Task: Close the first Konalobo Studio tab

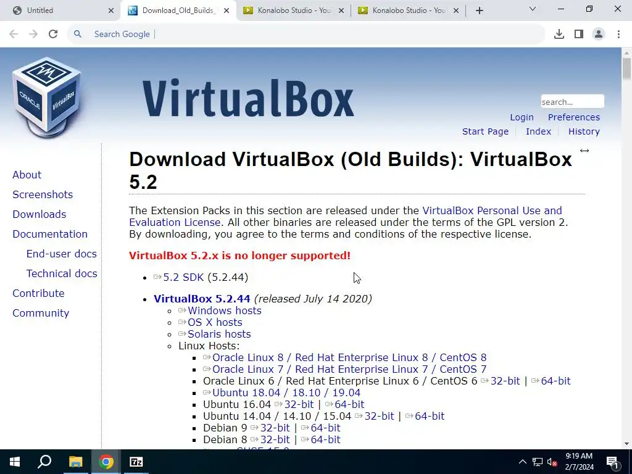Action: click(x=341, y=10)
